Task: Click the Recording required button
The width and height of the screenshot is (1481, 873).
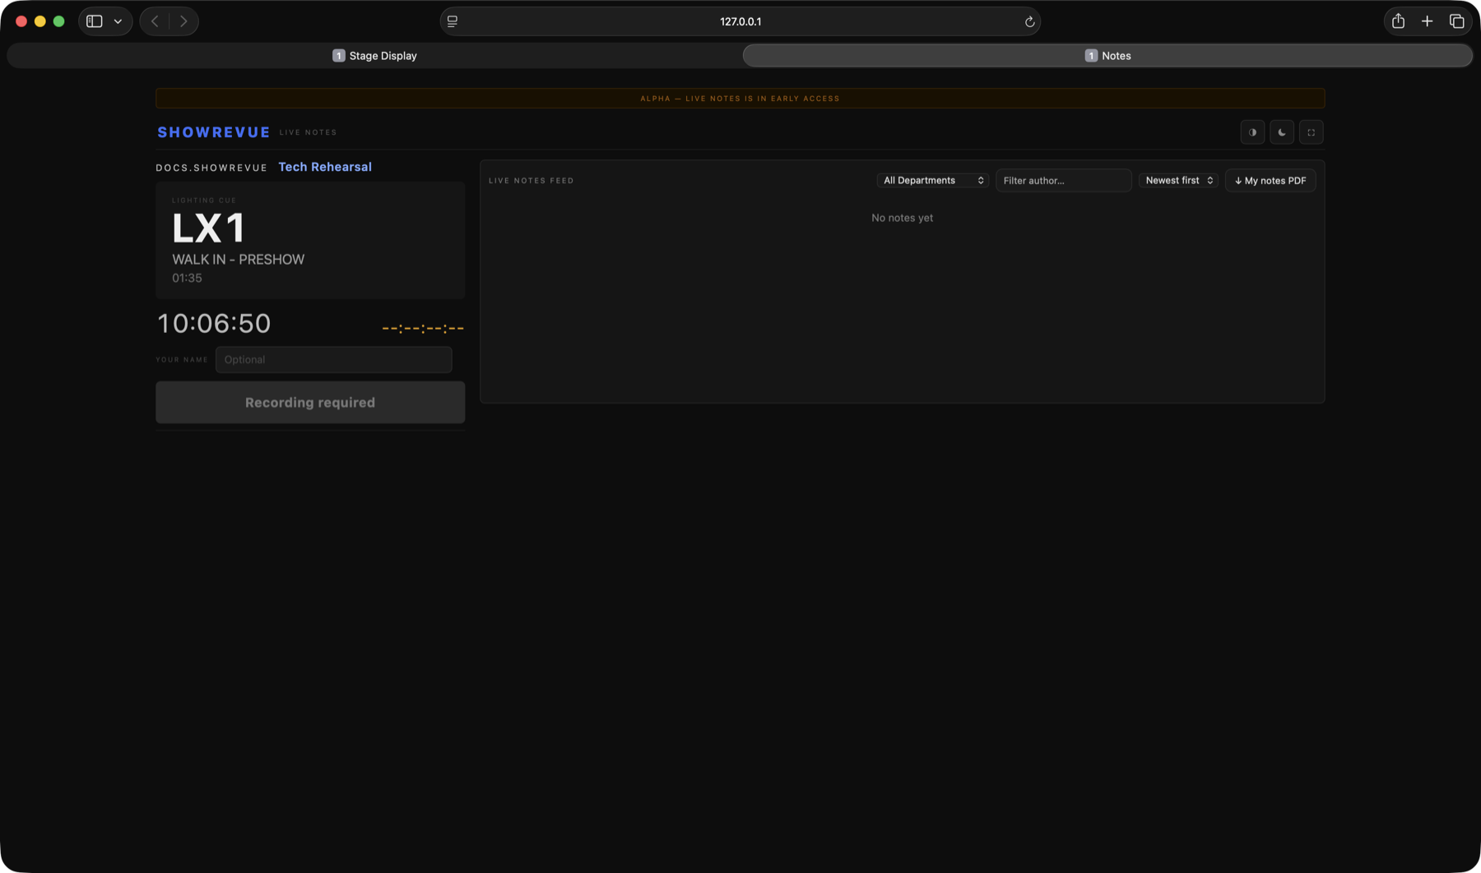Action: click(310, 402)
